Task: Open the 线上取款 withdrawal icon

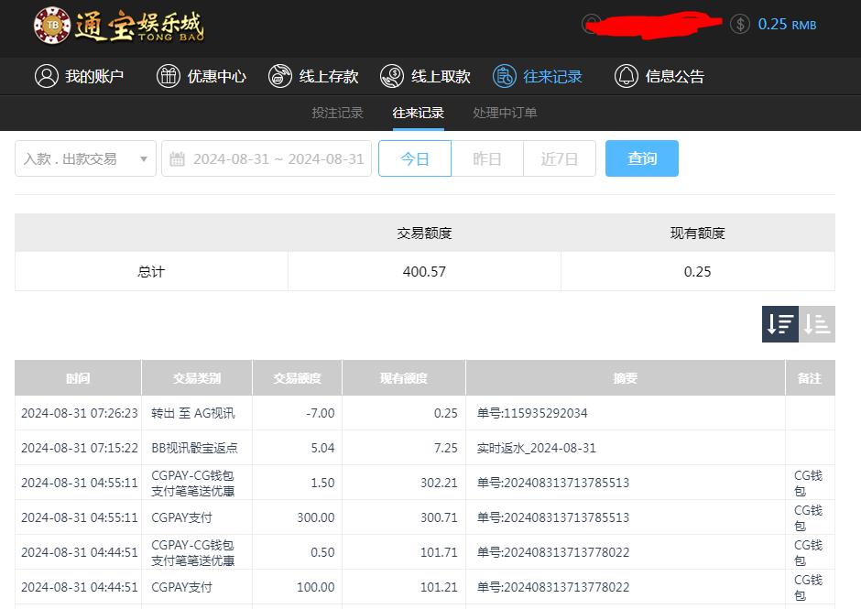Action: pos(393,76)
